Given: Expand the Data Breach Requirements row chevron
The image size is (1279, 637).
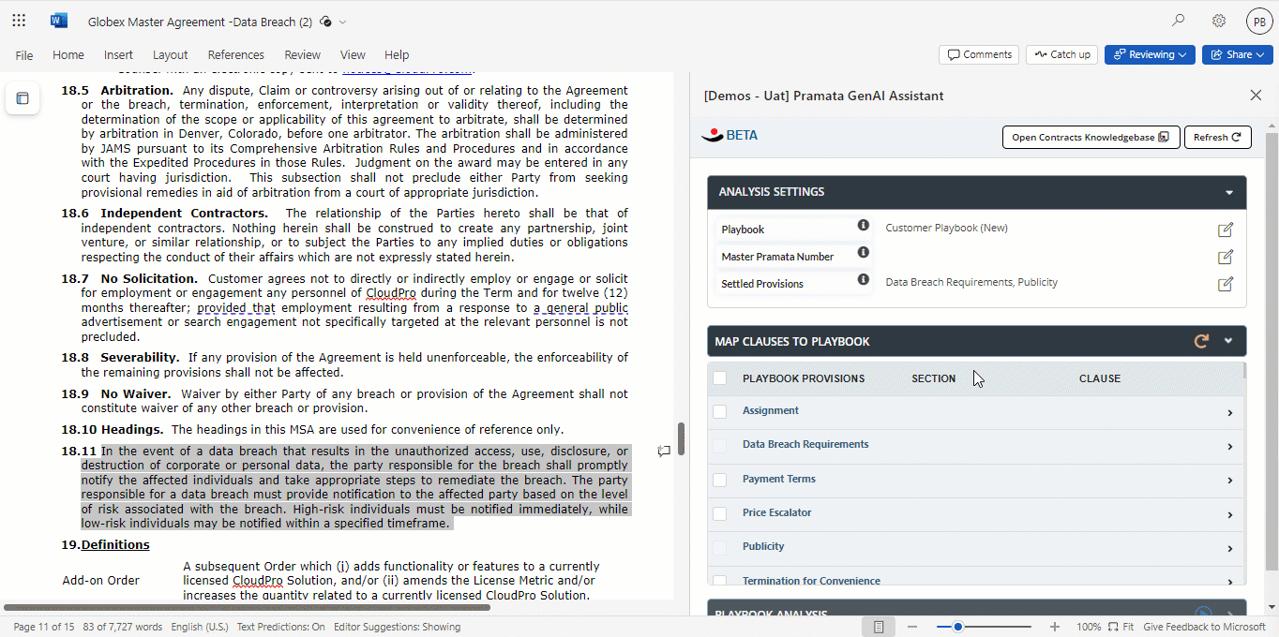Looking at the screenshot, I should pyautogui.click(x=1230, y=447).
